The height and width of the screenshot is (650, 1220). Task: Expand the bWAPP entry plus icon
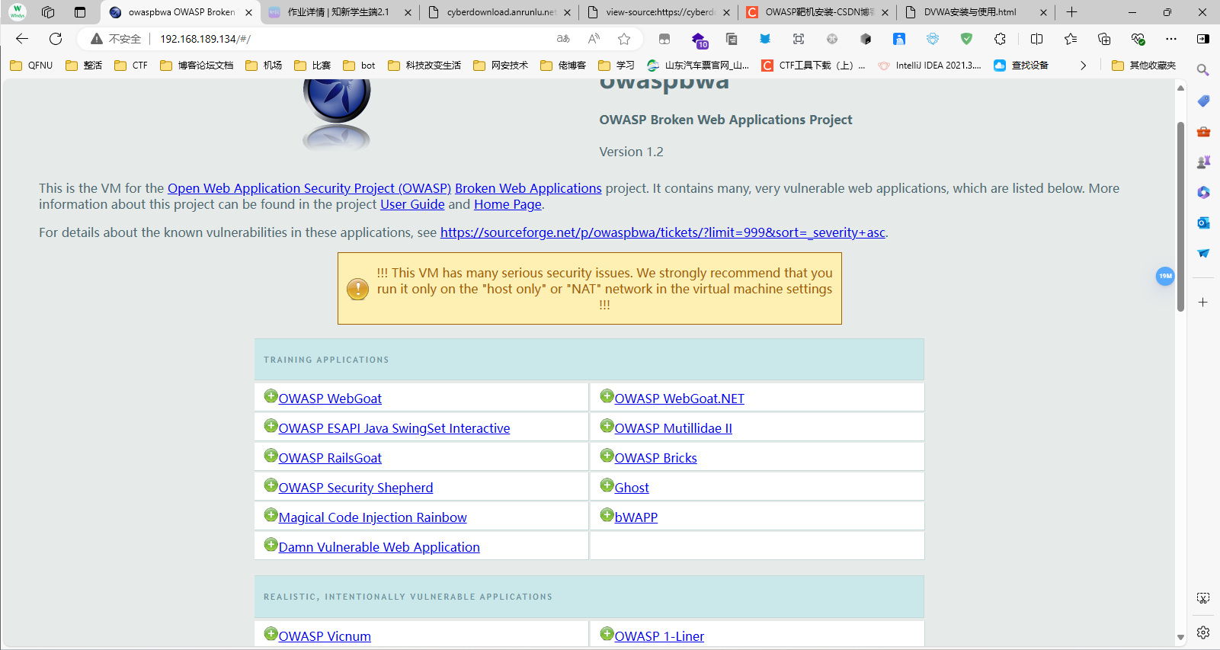(x=607, y=515)
